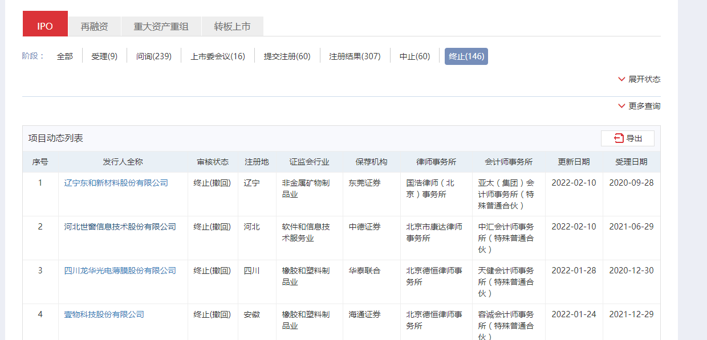Viewport: 707px width, 340px height.
Task: Filter stage by 注册结果(307)
Action: [x=355, y=56]
